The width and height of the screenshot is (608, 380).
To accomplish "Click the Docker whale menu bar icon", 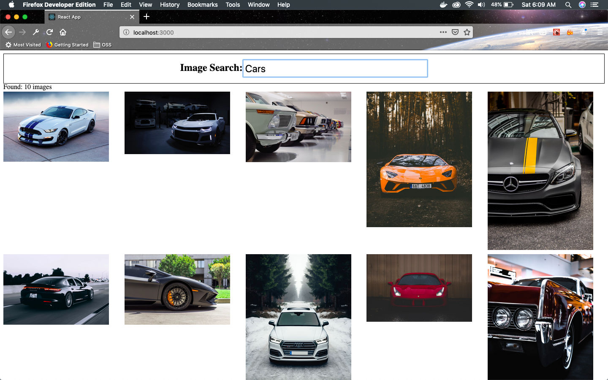I will 443,5.
